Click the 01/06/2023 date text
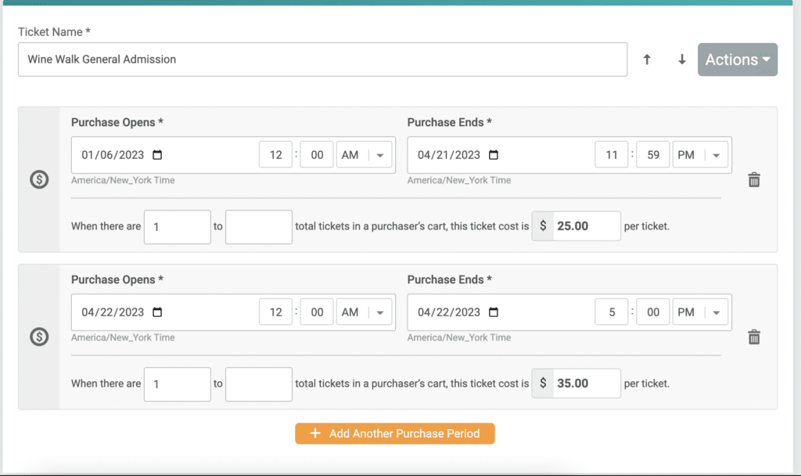The width and height of the screenshot is (801, 476). (113, 155)
